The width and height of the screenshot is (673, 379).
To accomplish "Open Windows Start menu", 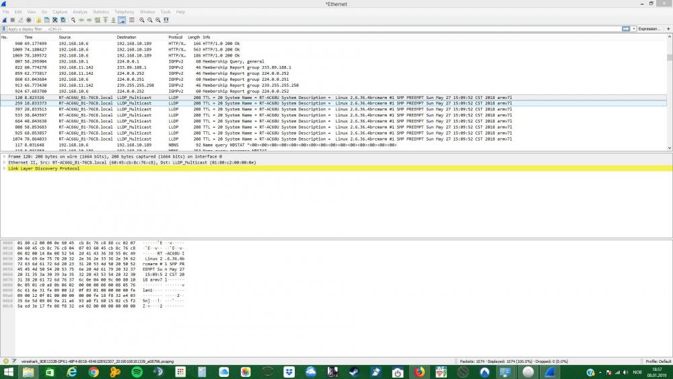I will coord(7,372).
